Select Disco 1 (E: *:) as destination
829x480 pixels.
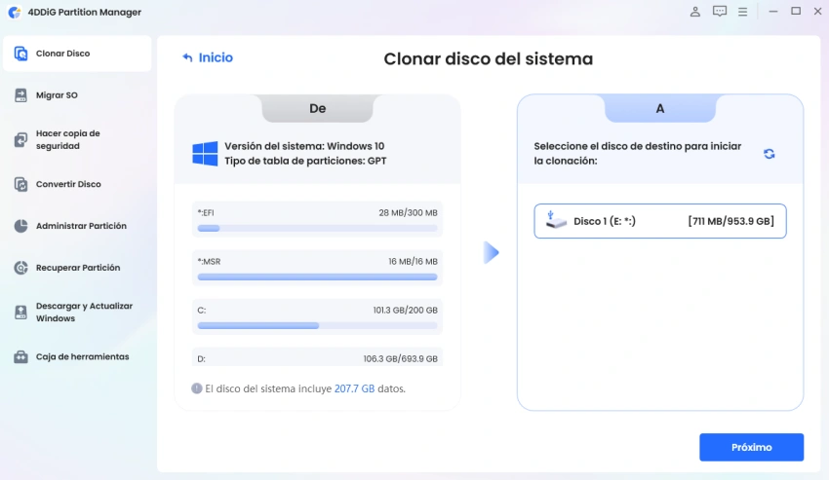coord(660,221)
